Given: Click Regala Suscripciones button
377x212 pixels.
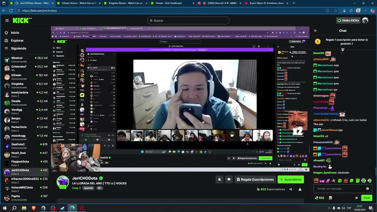Looking at the screenshot, I should (x=255, y=179).
